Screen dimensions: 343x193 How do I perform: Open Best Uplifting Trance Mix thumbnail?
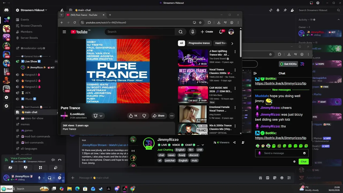tap(193, 58)
